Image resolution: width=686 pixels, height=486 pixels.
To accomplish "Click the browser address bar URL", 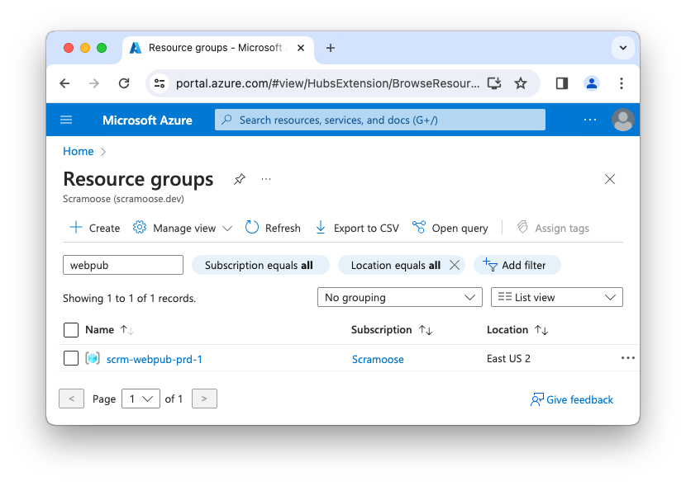I will click(x=327, y=83).
